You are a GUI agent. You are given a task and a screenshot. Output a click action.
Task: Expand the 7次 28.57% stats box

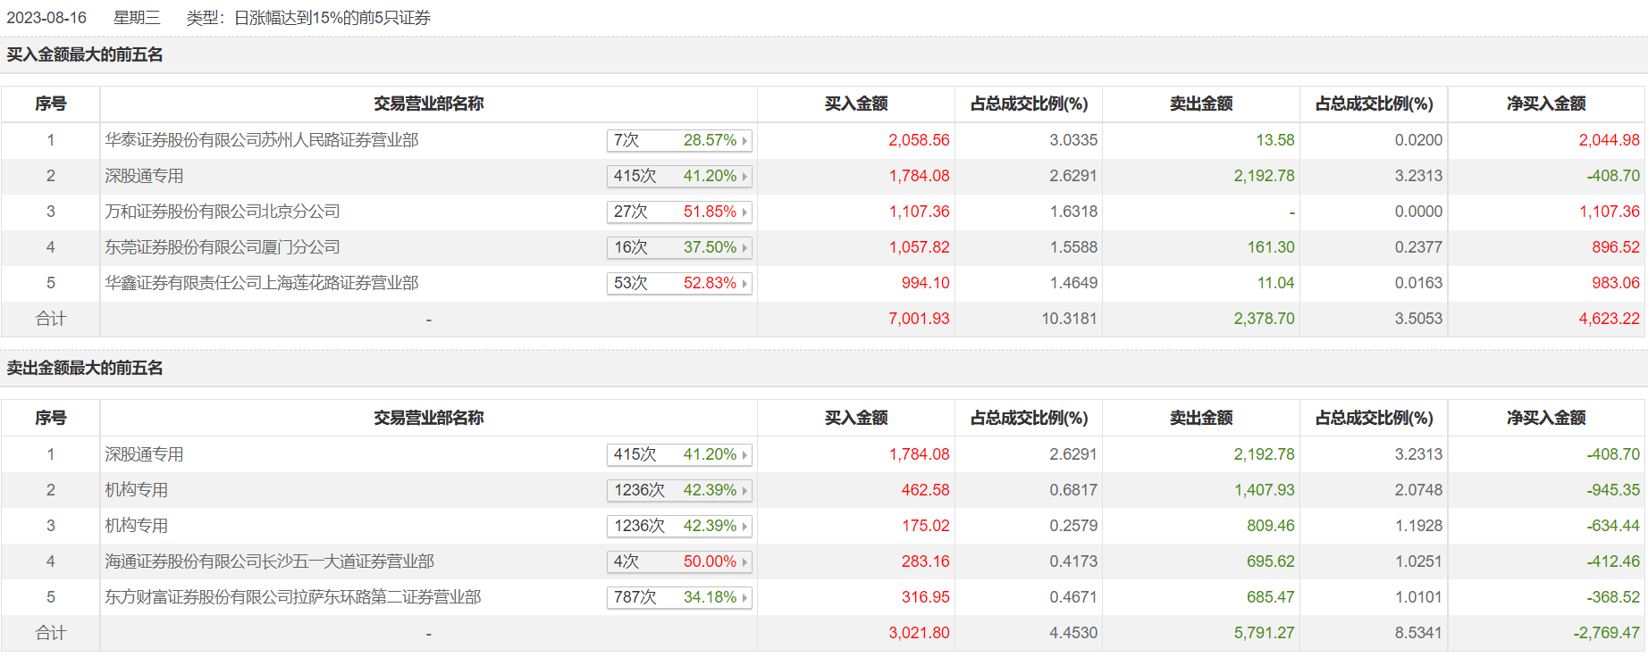click(679, 140)
